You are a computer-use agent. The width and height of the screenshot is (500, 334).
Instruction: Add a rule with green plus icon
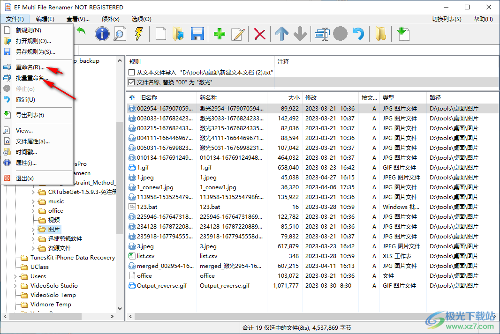220,34
